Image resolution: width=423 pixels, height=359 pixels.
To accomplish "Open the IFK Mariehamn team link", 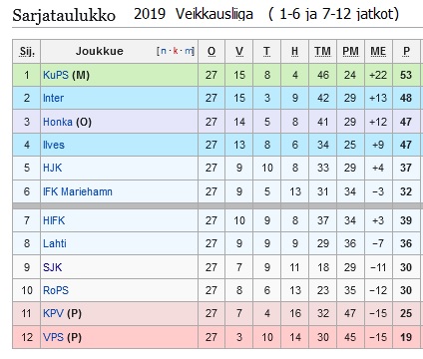I will [x=78, y=191].
